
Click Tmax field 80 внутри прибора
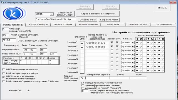(x=33, y=50)
